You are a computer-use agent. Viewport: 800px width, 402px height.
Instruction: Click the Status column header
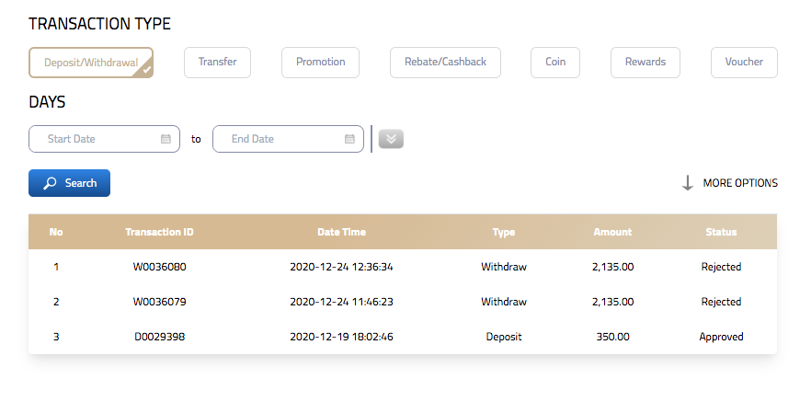(721, 232)
